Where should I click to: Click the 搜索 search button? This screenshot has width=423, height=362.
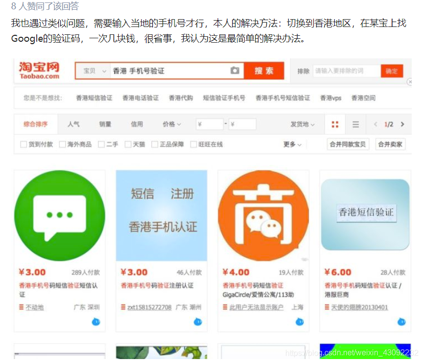click(264, 71)
